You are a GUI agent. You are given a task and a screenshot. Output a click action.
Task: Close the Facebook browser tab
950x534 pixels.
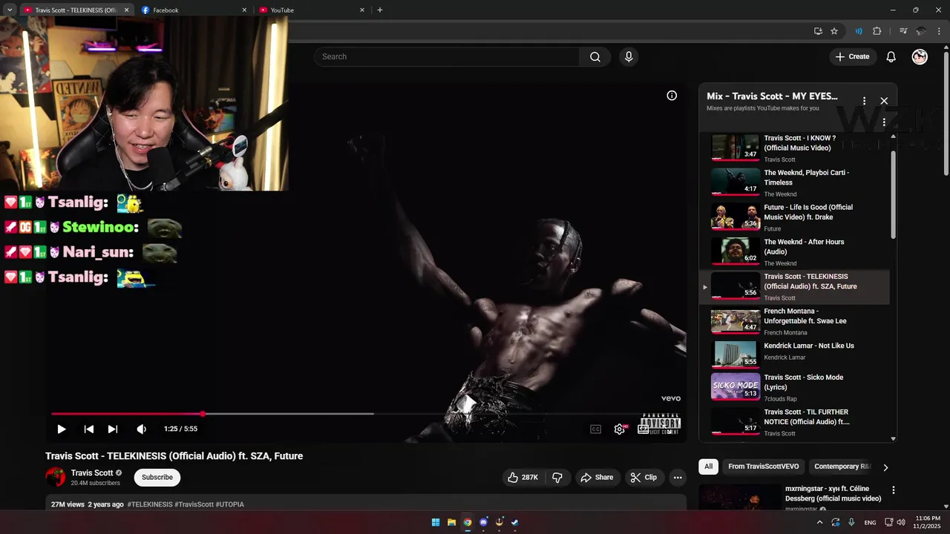(x=244, y=10)
